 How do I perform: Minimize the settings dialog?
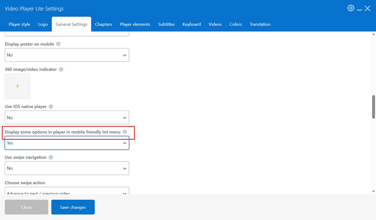(x=359, y=9)
